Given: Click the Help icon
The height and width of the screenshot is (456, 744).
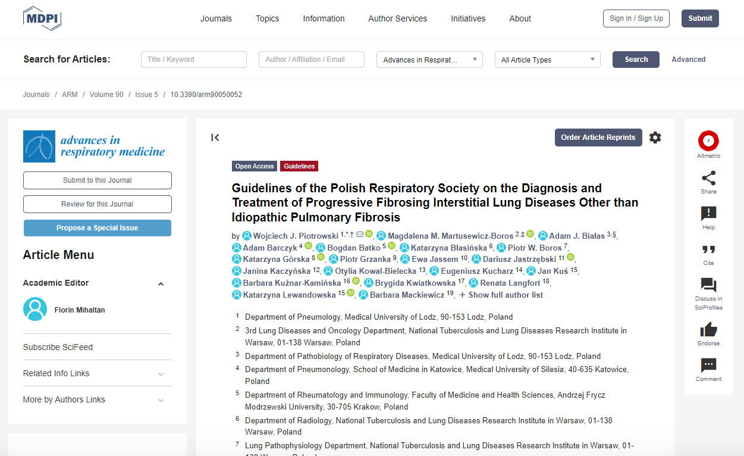Looking at the screenshot, I should tap(708, 214).
